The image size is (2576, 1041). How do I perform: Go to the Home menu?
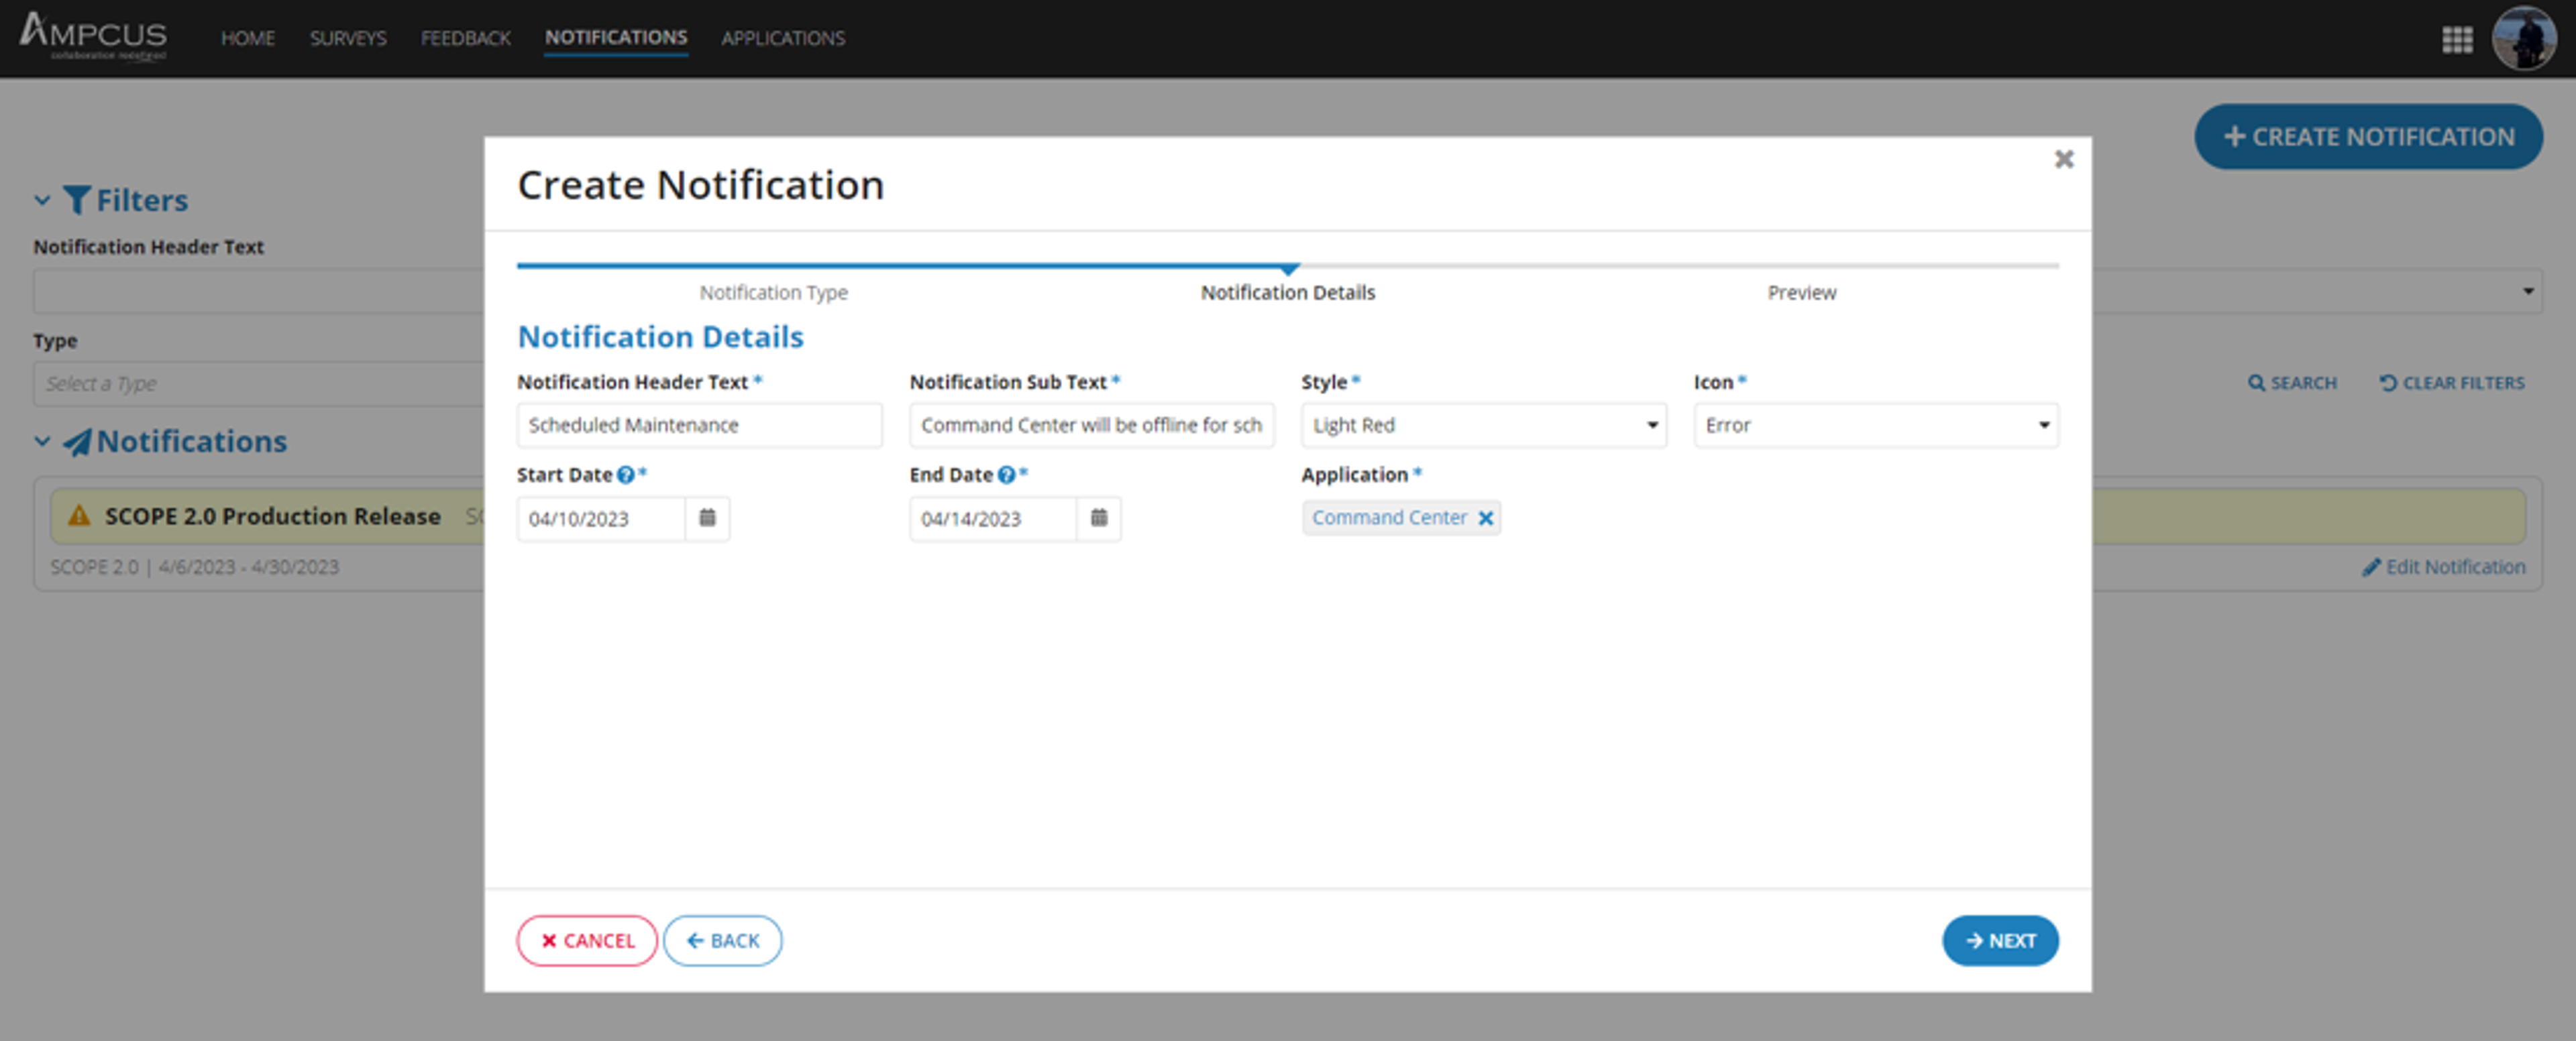tap(247, 38)
